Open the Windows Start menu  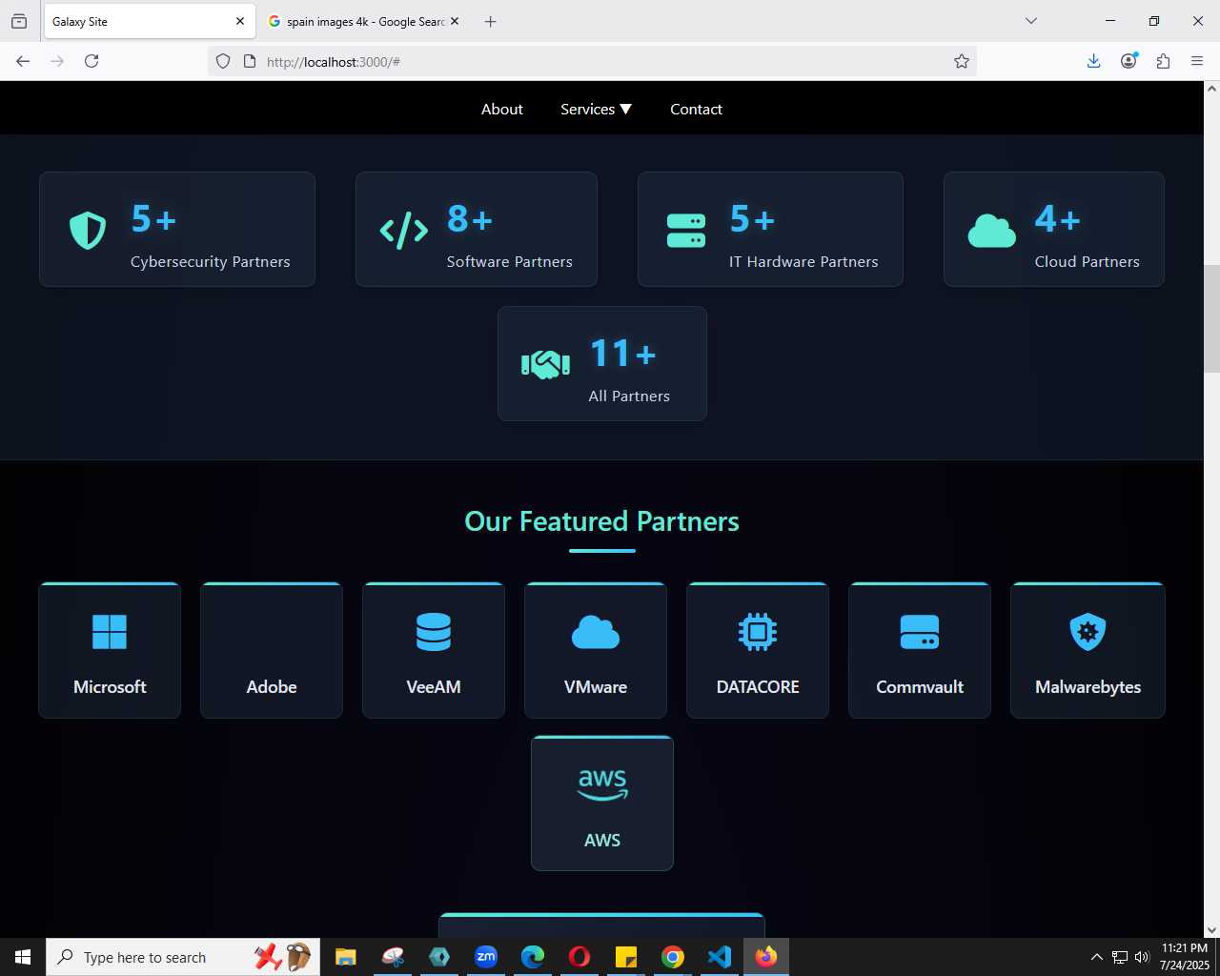coord(23,957)
